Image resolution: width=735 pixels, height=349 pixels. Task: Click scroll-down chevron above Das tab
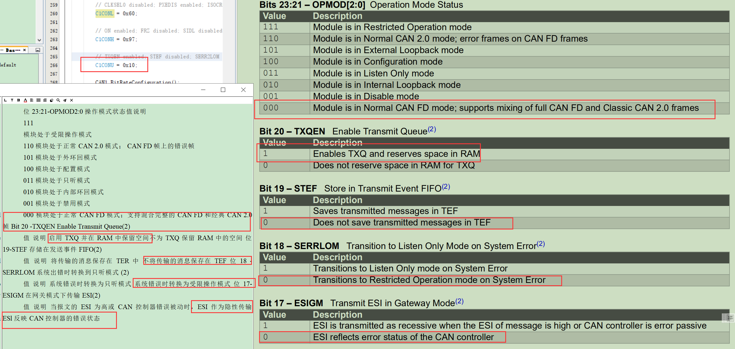39,40
